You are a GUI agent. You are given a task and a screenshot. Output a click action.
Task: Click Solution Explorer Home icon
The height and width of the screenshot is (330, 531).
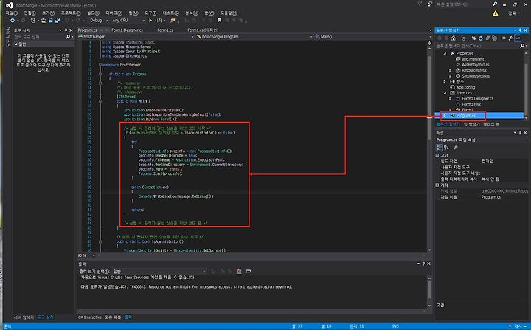click(x=454, y=38)
